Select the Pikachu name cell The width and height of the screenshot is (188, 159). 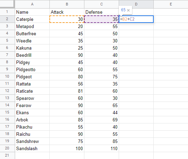32,127
